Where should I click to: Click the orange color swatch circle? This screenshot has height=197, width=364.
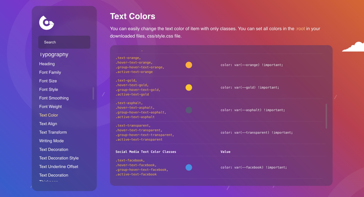point(189,65)
